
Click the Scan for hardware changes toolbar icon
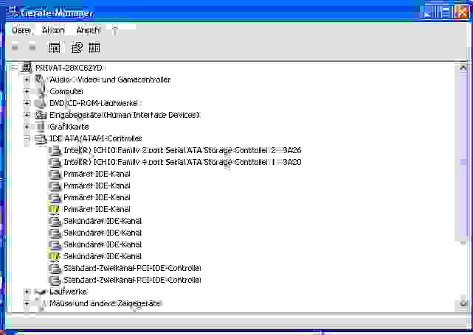click(94, 48)
